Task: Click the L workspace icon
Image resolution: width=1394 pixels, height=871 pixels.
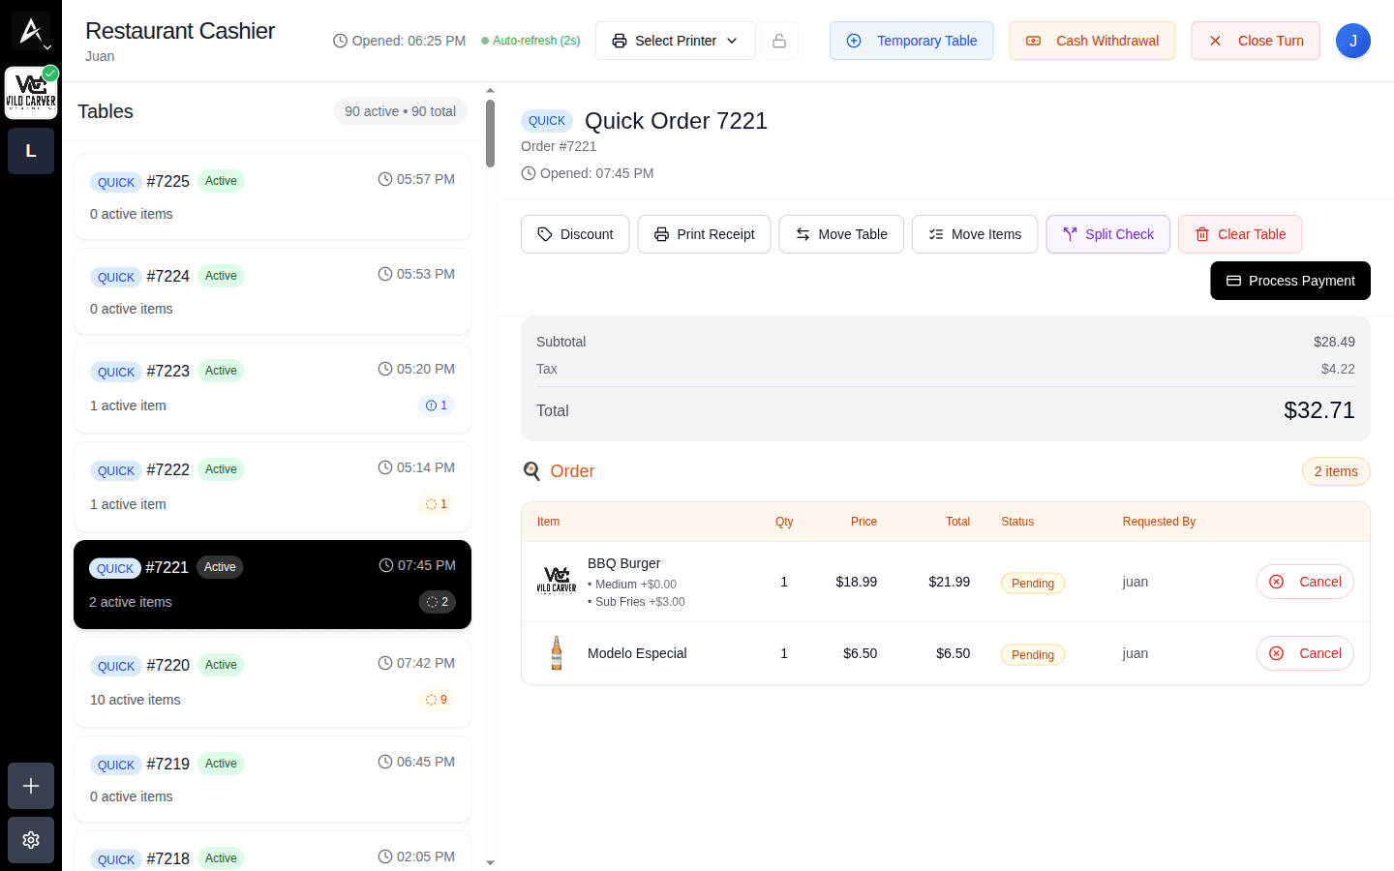Action: click(x=31, y=151)
